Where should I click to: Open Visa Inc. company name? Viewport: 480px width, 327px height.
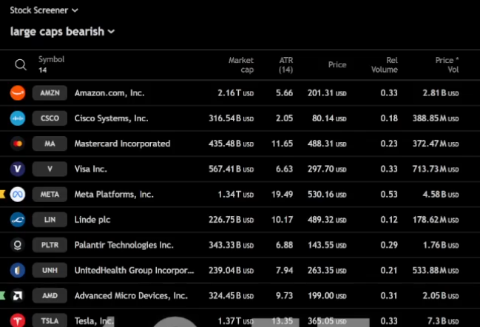pyautogui.click(x=91, y=169)
